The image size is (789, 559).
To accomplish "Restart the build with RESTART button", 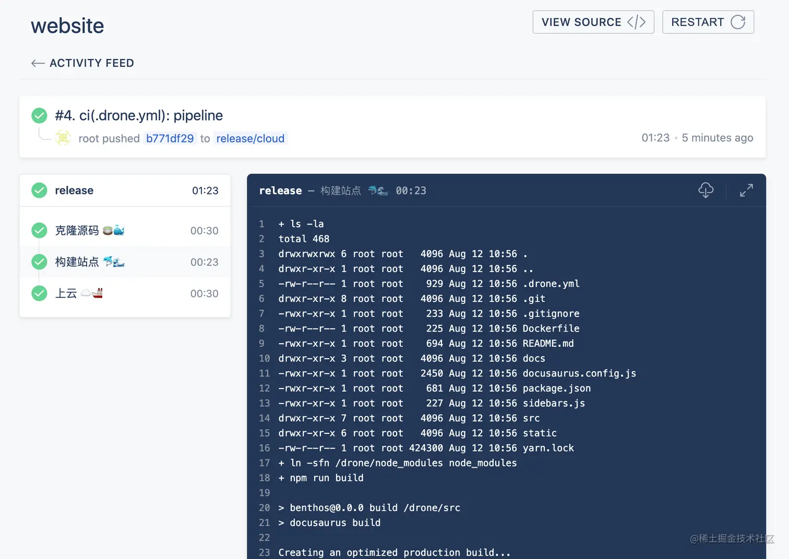I will pyautogui.click(x=708, y=22).
